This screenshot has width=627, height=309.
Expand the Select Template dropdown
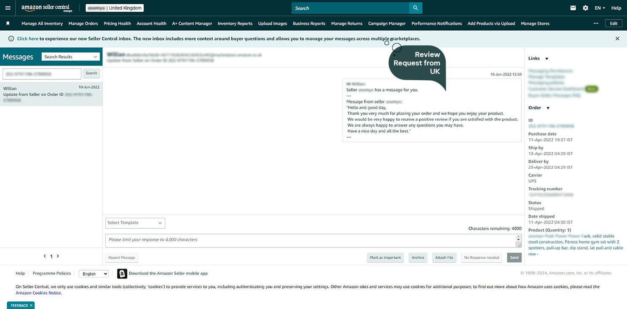tap(135, 223)
